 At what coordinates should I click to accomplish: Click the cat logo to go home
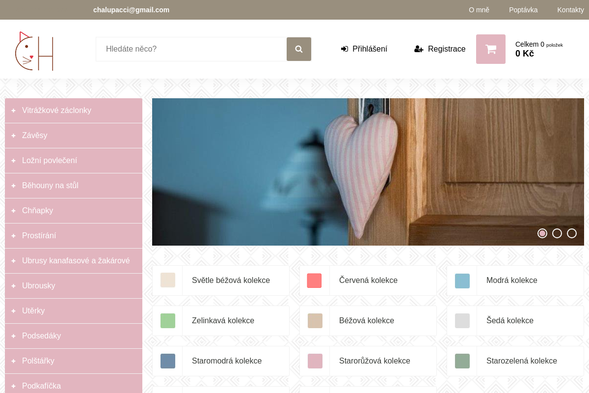(x=34, y=51)
